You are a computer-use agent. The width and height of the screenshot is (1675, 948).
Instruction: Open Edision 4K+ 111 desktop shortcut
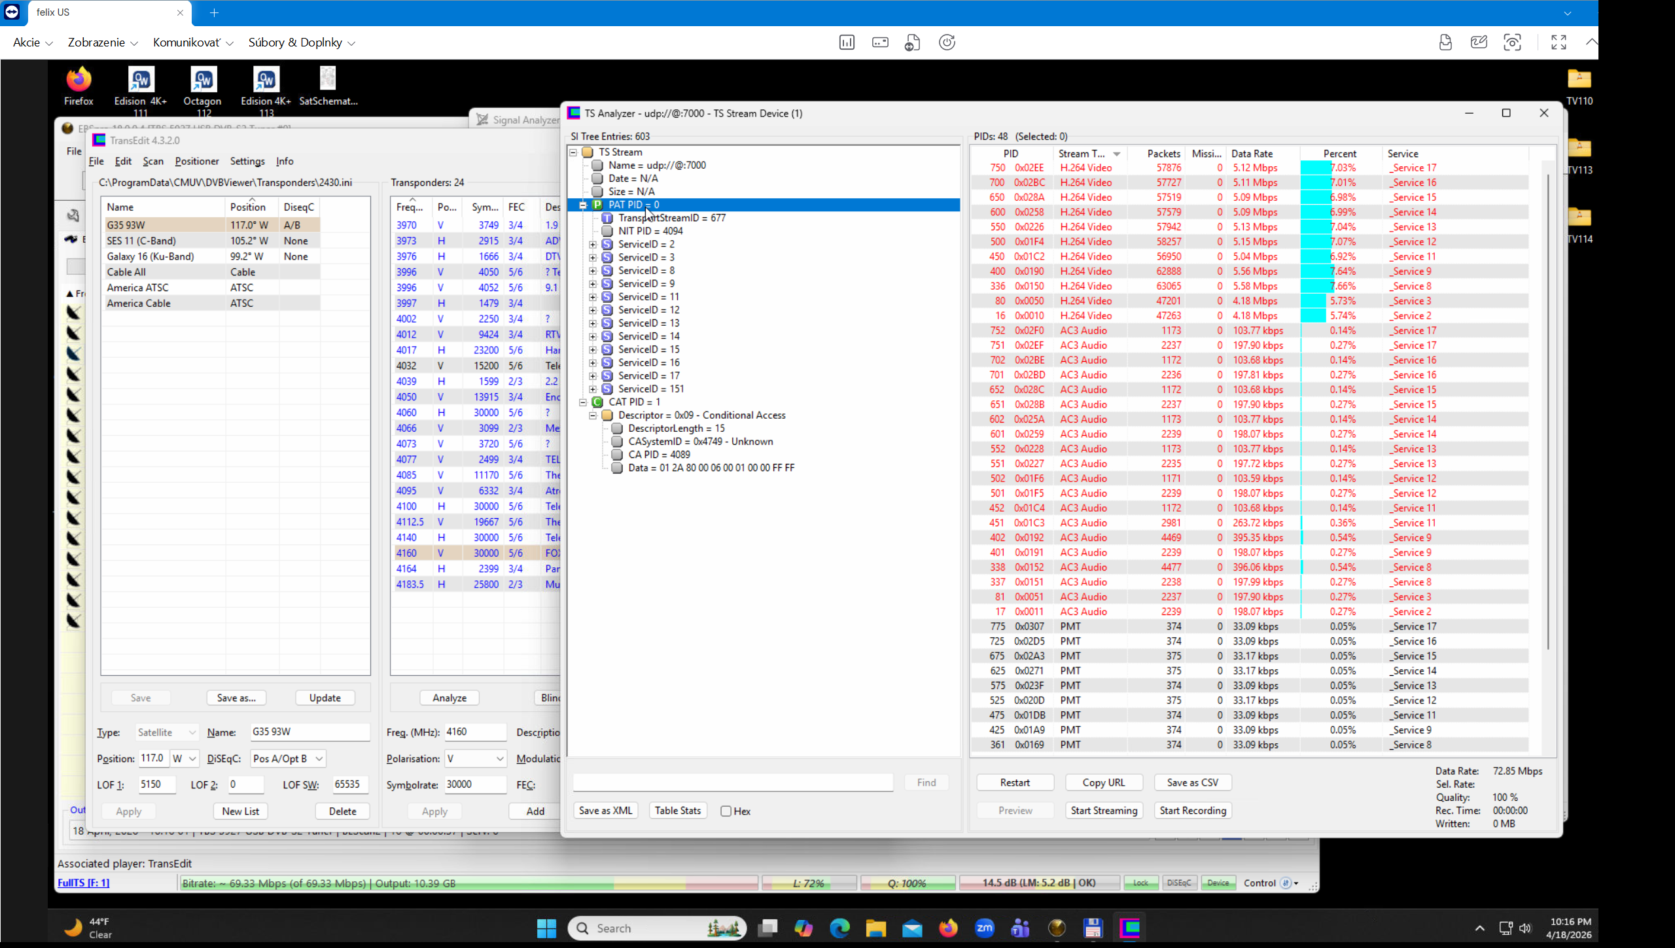[140, 90]
